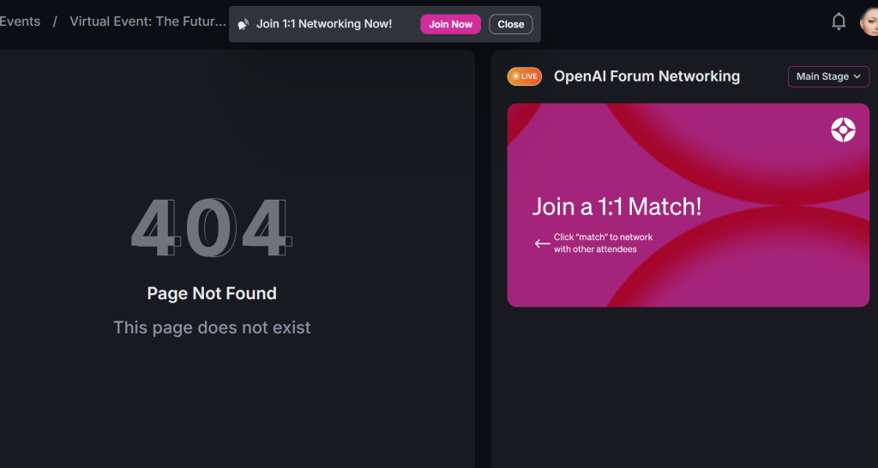Click the white circular logo on banner
The width and height of the screenshot is (878, 468).
click(843, 129)
